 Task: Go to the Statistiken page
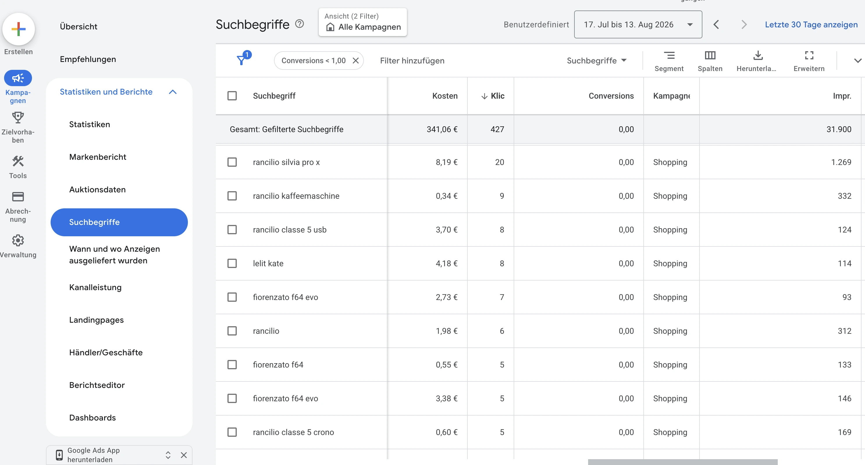pos(90,125)
